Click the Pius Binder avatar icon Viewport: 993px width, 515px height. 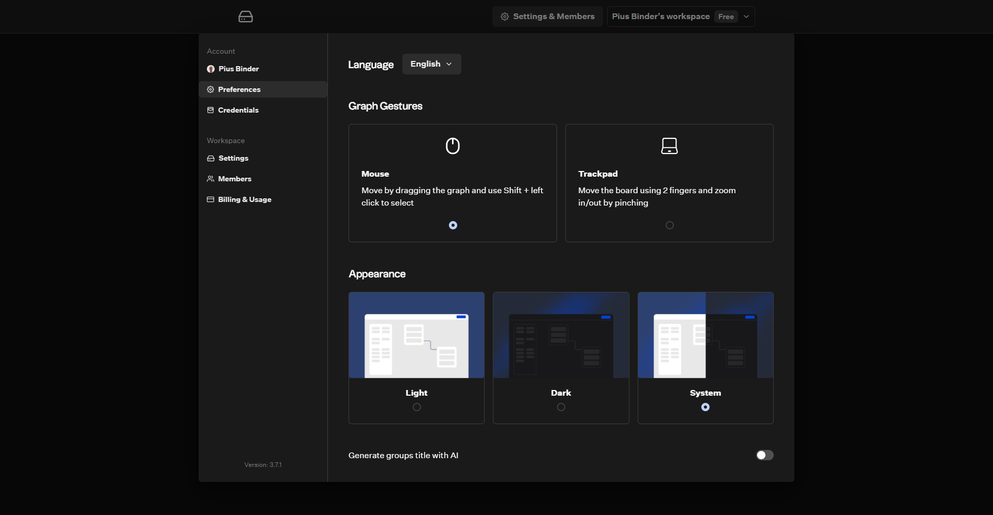(210, 69)
